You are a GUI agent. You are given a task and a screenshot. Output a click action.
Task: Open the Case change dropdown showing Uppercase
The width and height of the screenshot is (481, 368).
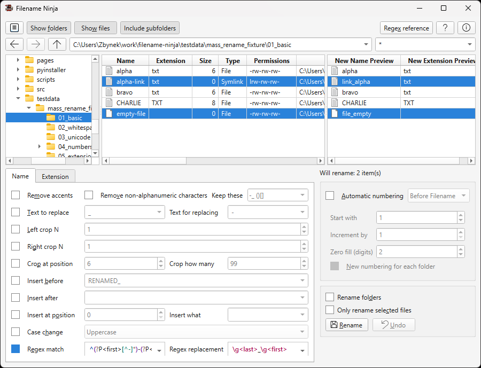pos(196,332)
